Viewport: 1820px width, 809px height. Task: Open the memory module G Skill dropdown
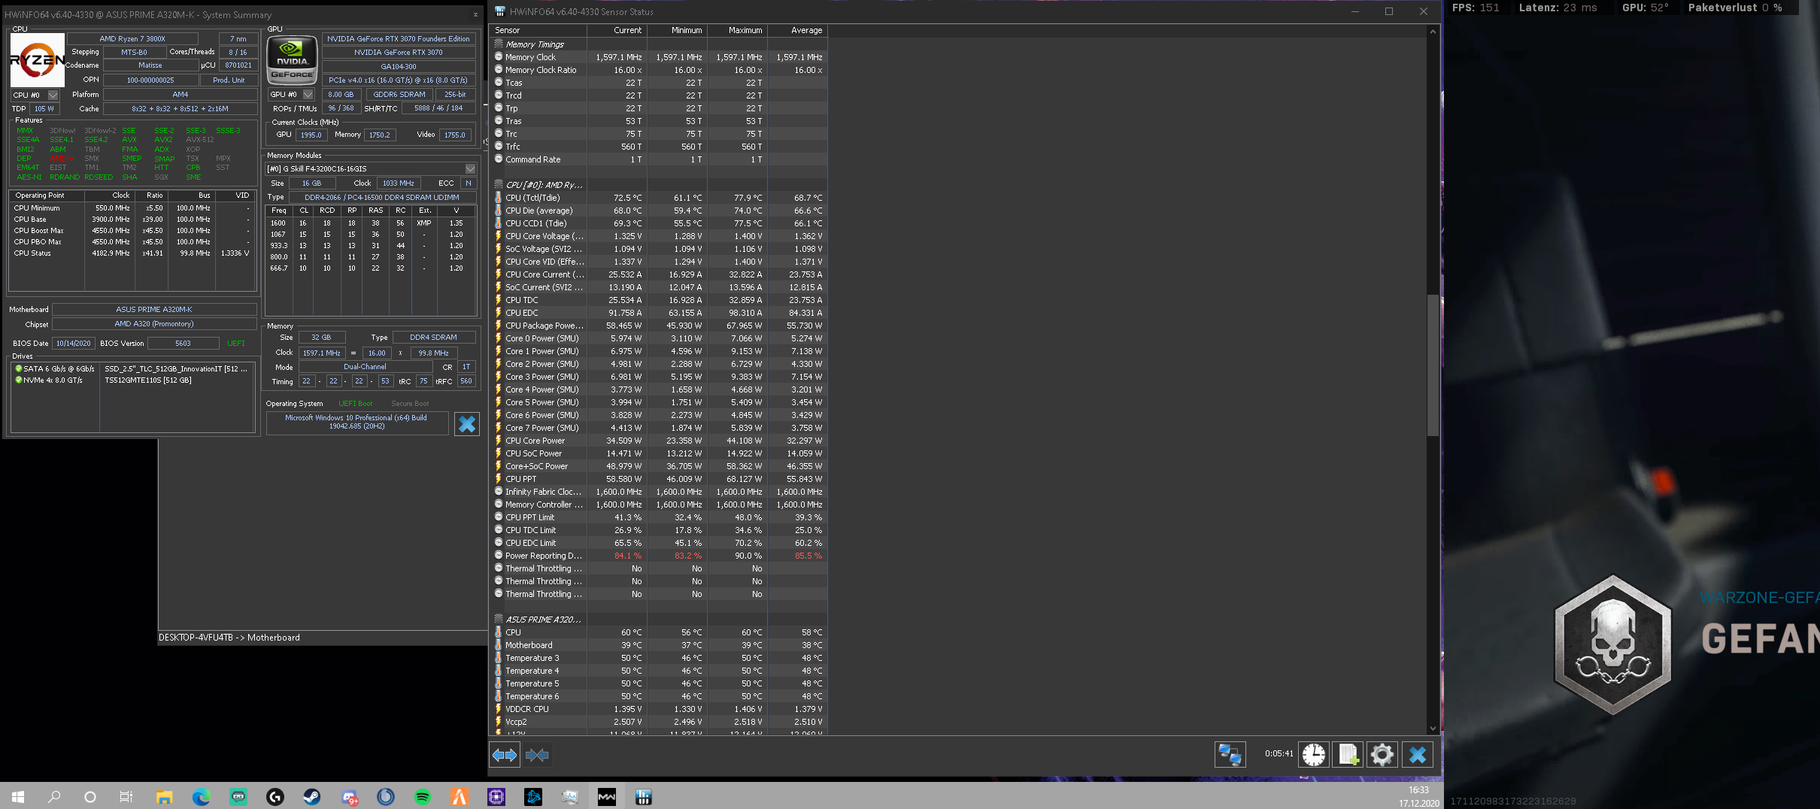pos(470,169)
